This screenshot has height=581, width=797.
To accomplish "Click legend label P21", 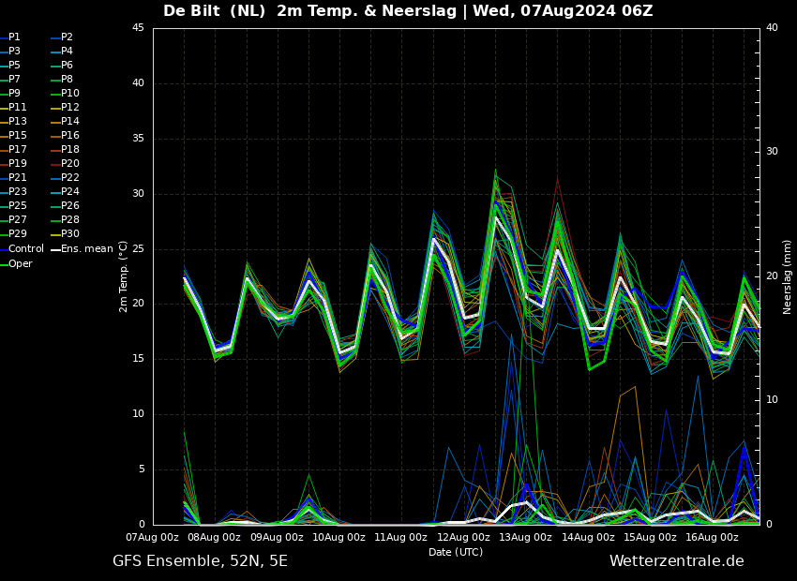I will [17, 178].
